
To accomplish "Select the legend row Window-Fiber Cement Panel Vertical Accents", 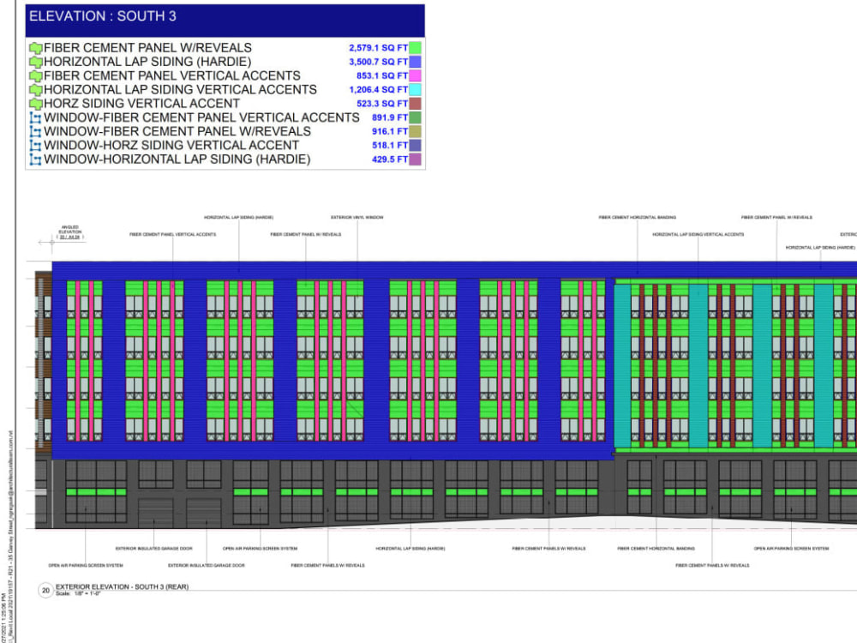I will pyautogui.click(x=225, y=117).
